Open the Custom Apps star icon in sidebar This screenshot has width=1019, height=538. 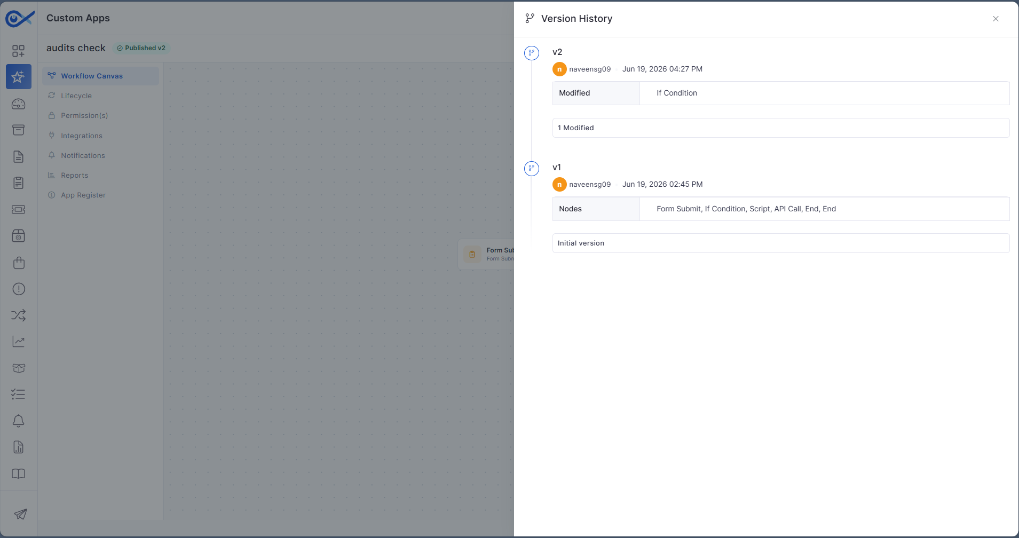point(19,77)
